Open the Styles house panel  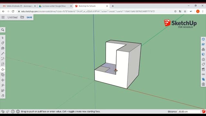pos(203,59)
